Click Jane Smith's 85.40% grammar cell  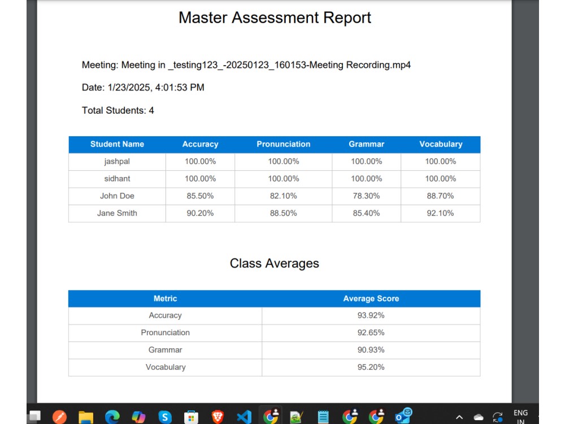point(367,214)
